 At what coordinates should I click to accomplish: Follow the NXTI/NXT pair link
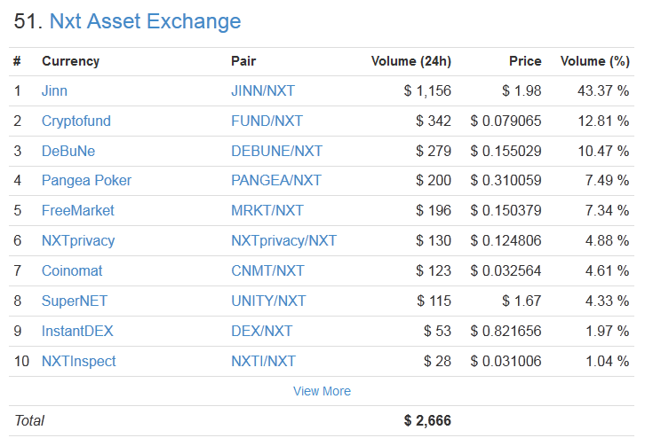pyautogui.click(x=263, y=362)
